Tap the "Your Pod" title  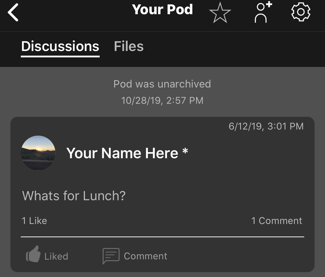click(x=162, y=10)
